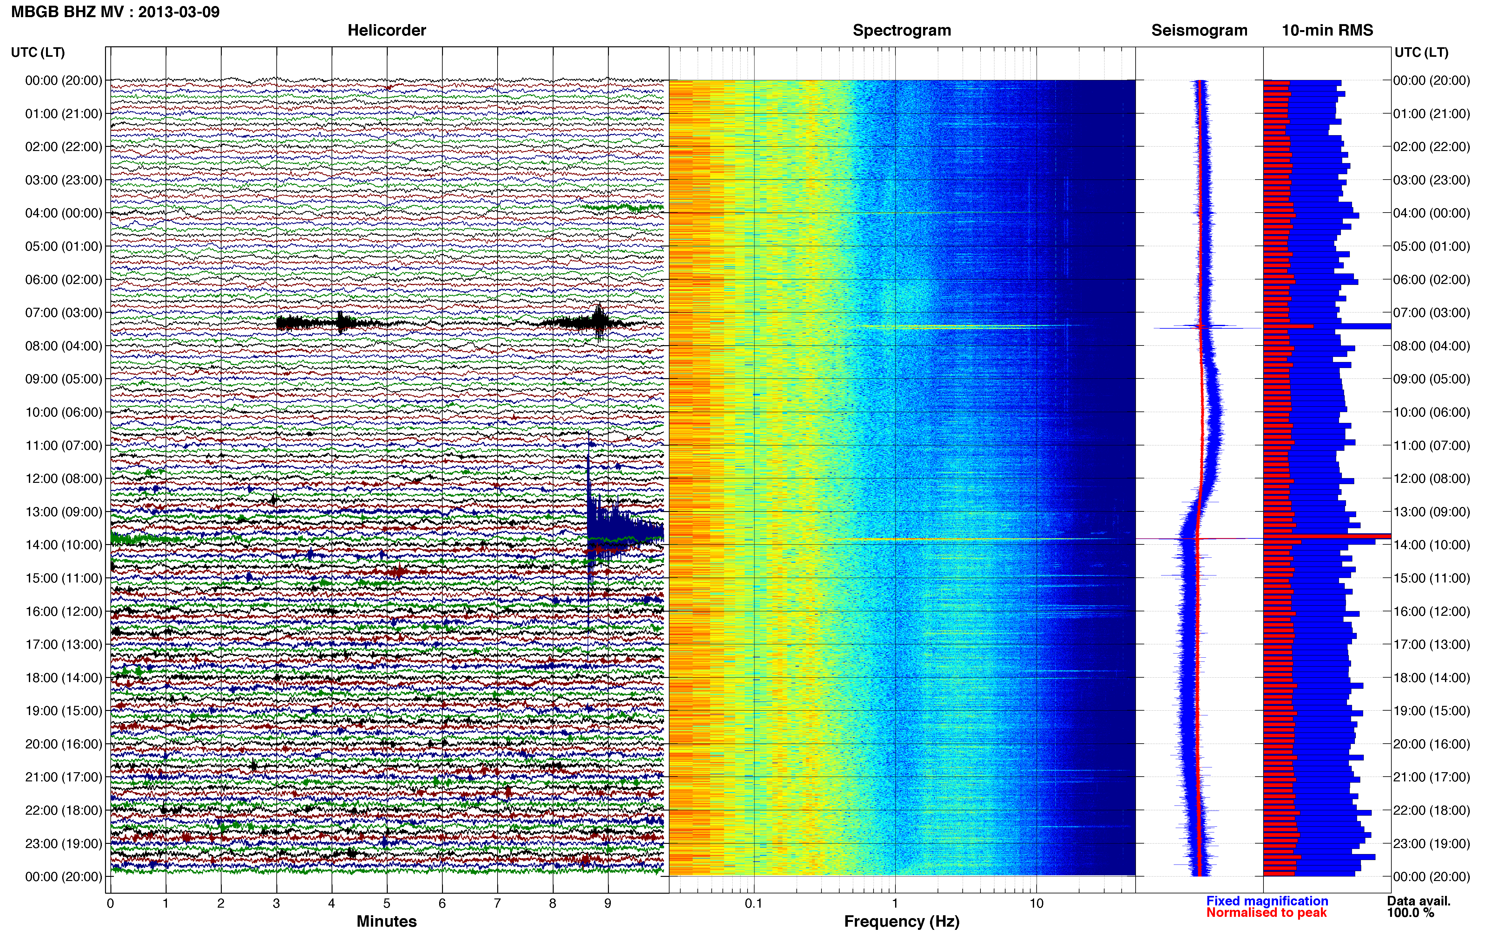1504x940 pixels.
Task: Click right time label '22:00 (18:00)'
Action: tap(1431, 810)
